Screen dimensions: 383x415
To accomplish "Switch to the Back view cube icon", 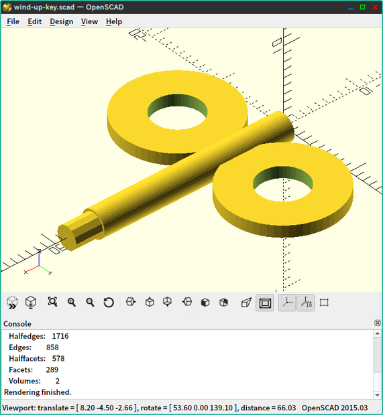I will point(223,303).
